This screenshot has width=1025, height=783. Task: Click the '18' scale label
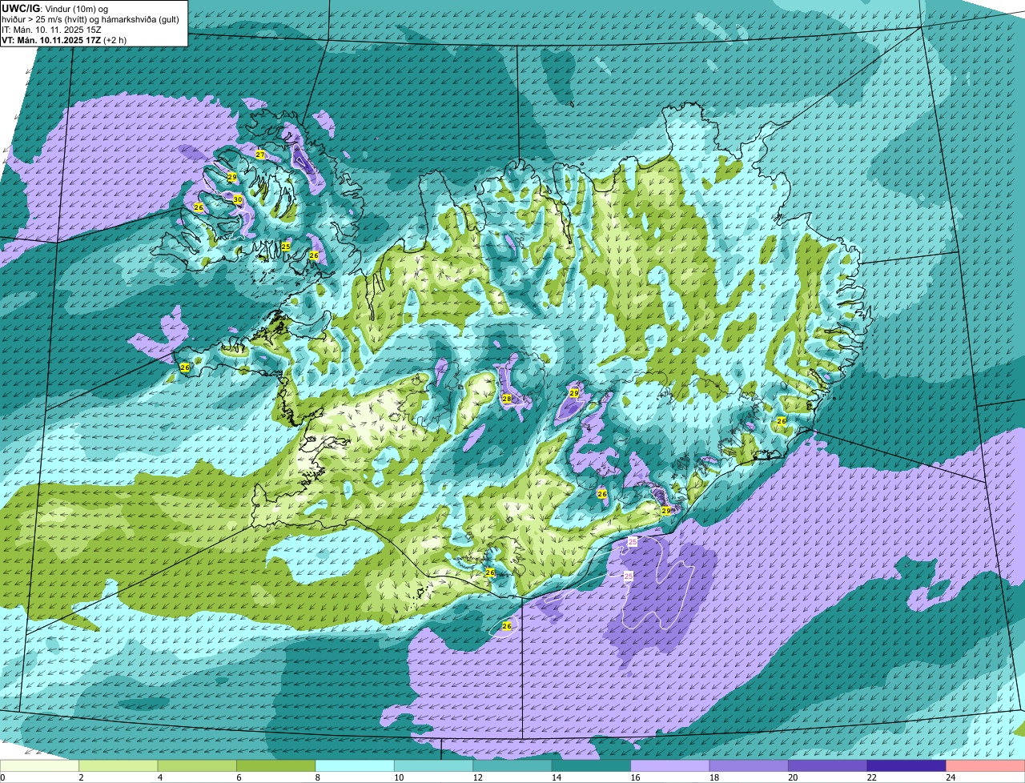click(x=713, y=777)
